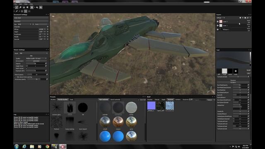The image size is (265, 149).
Task: Hide the top layer with eye icon
Action: [x=218, y=22]
